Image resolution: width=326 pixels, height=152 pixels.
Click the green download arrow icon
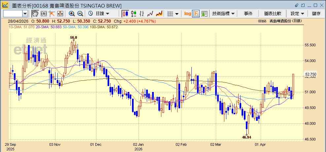(204, 14)
